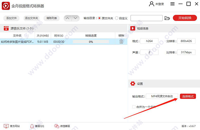200x130 pixels.
Task: Remove the file with the trash icon
Action: [x=121, y=41]
